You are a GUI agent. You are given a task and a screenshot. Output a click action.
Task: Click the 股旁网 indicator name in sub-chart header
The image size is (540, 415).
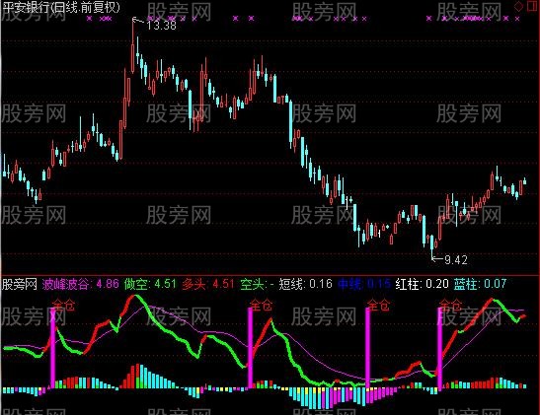(20, 284)
